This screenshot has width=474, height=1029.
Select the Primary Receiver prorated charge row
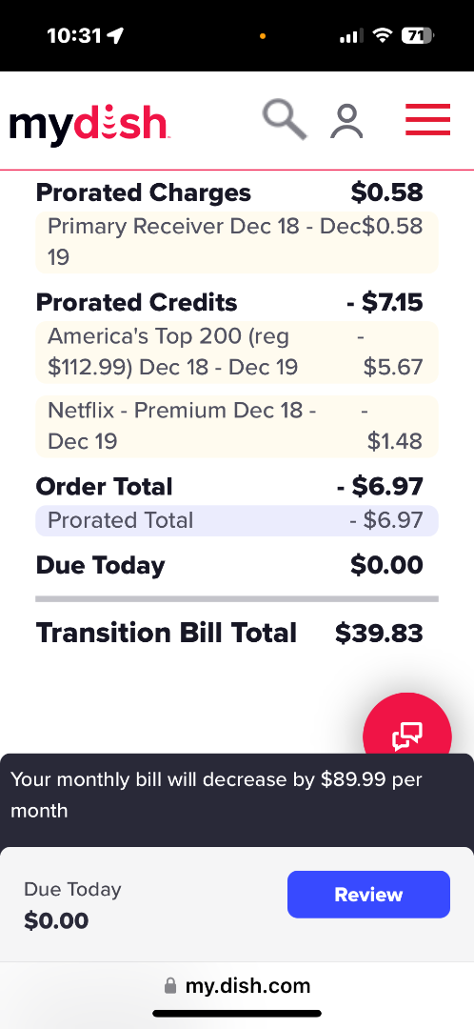[x=237, y=242]
